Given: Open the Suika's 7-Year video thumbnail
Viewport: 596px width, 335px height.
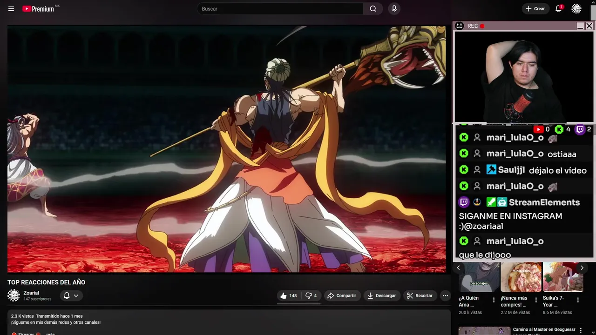Looking at the screenshot, I should coord(563,277).
